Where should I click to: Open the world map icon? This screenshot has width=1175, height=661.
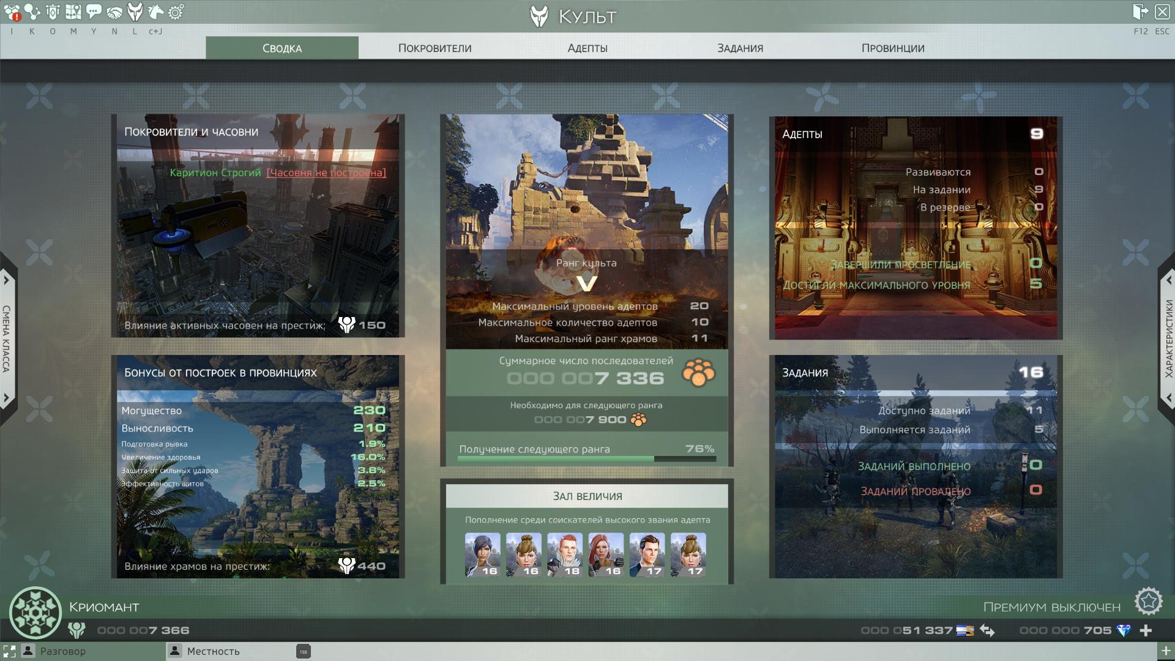[73, 12]
